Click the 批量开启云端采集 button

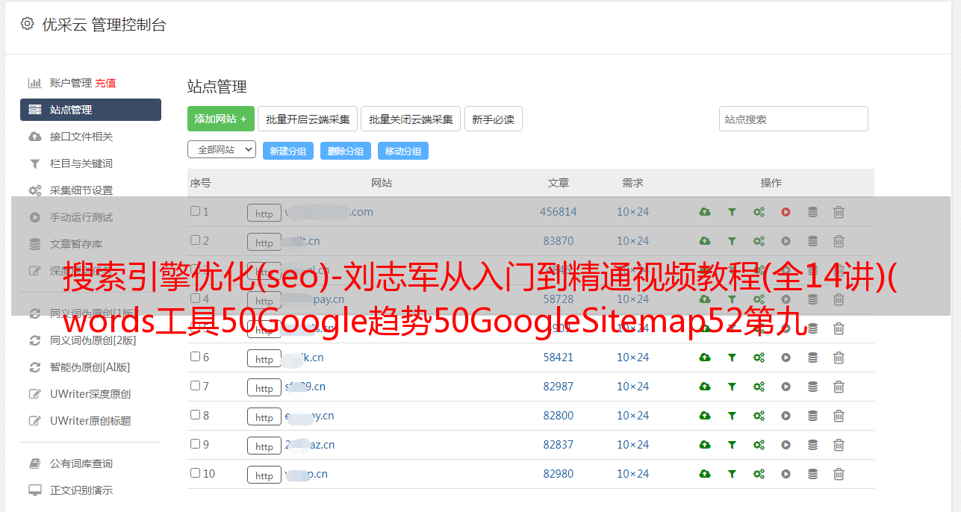pyautogui.click(x=308, y=119)
